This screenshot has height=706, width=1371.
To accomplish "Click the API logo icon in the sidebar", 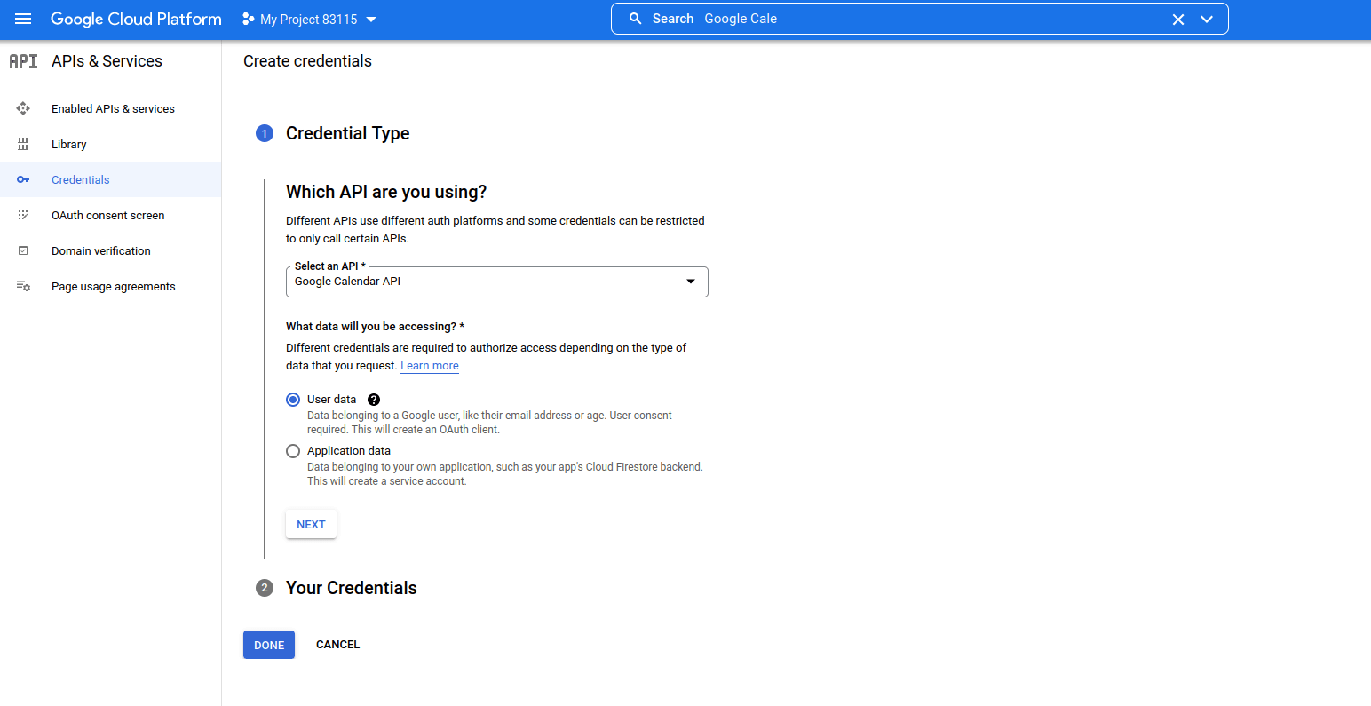I will click(23, 61).
